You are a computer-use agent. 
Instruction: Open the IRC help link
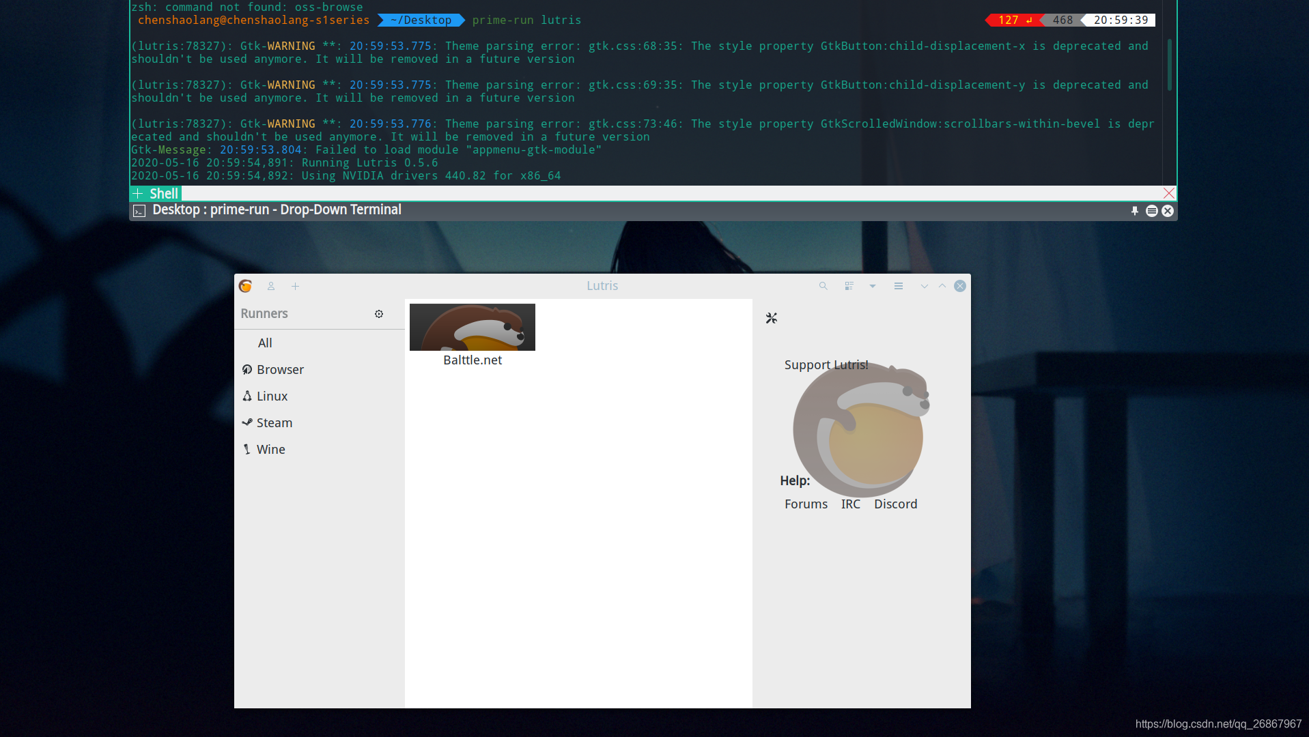pyautogui.click(x=851, y=504)
